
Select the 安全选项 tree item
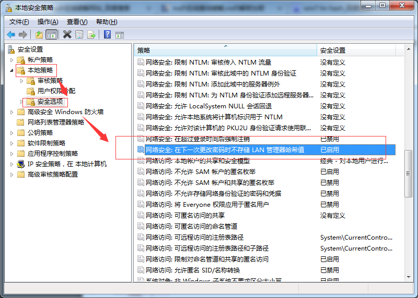tap(50, 102)
